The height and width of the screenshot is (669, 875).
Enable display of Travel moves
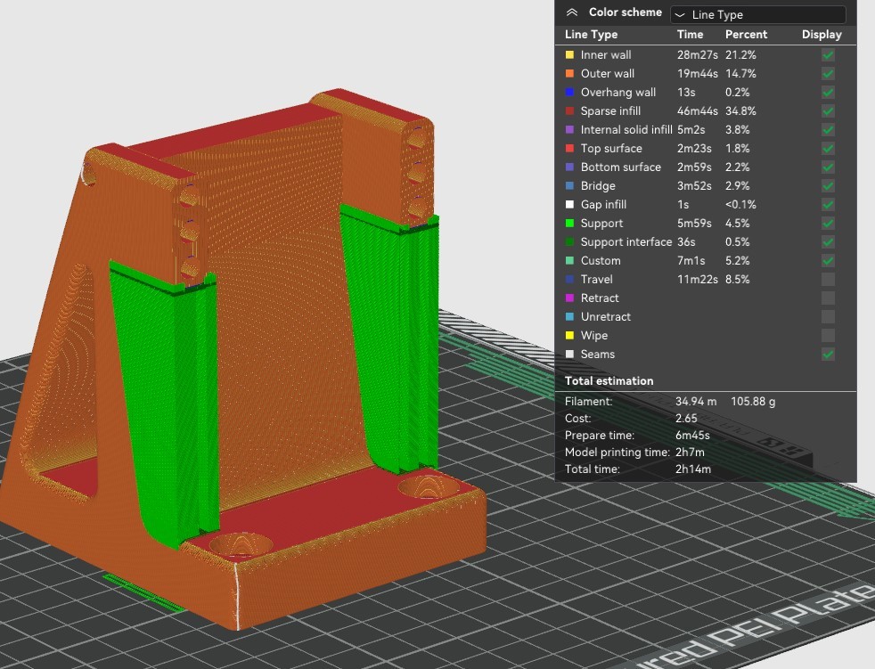[x=828, y=280]
